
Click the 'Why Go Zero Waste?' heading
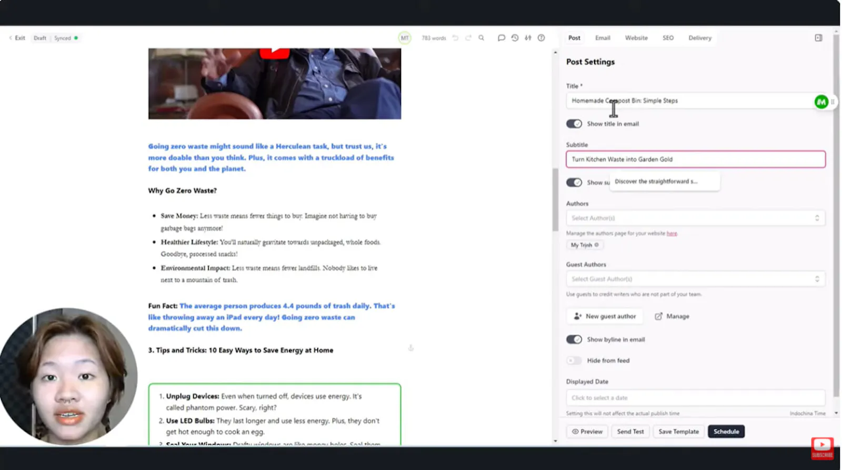pos(182,191)
